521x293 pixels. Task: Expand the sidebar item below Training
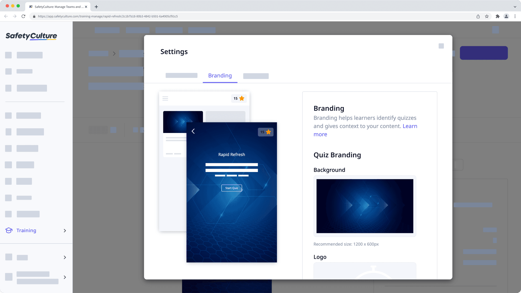(x=65, y=257)
